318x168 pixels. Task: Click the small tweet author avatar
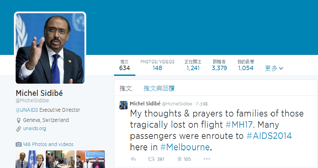coord(124,105)
